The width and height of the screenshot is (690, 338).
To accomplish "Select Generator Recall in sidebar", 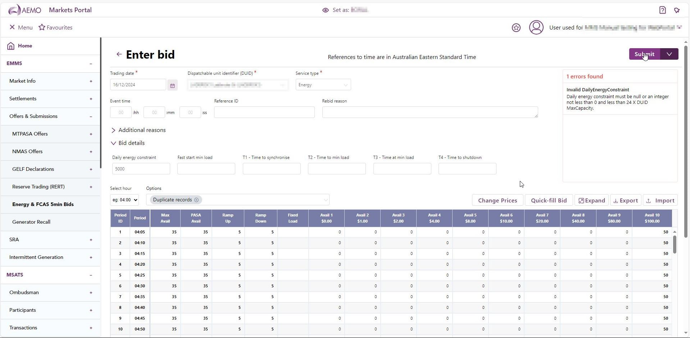I will (x=31, y=222).
